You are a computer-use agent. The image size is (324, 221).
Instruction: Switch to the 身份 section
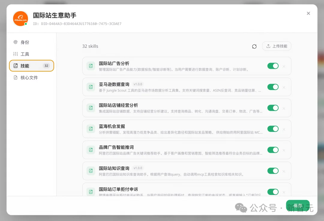22,42
